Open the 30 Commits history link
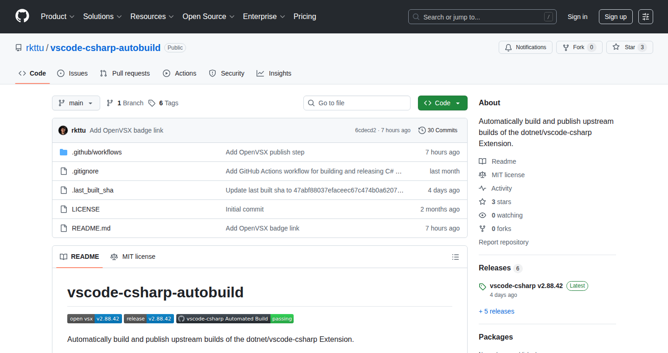 [x=438, y=130]
